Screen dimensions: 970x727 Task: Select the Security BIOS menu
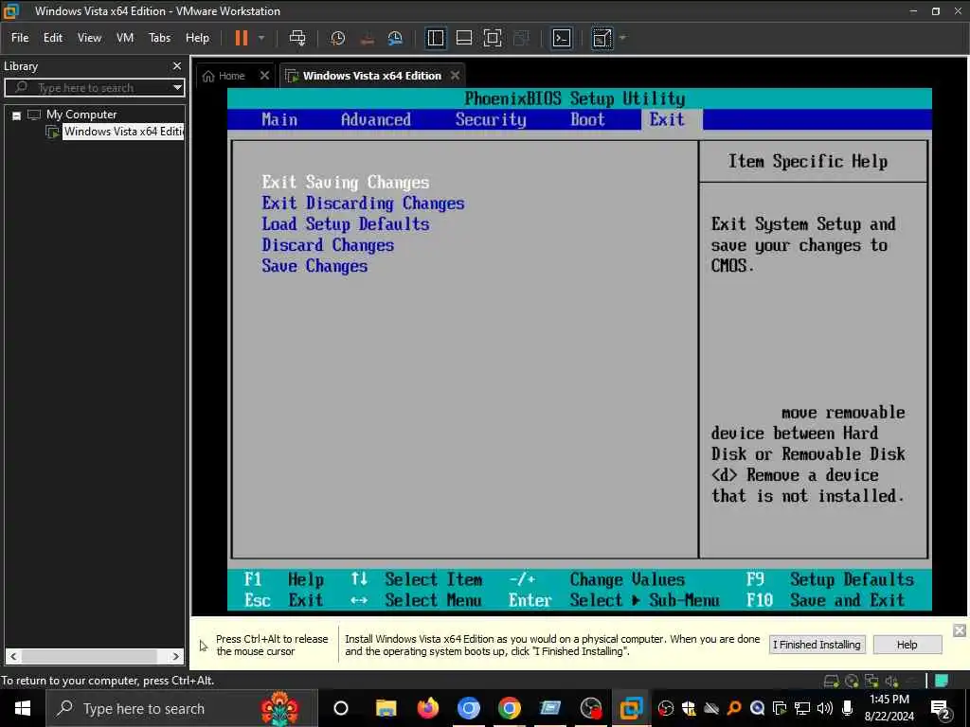coord(491,119)
